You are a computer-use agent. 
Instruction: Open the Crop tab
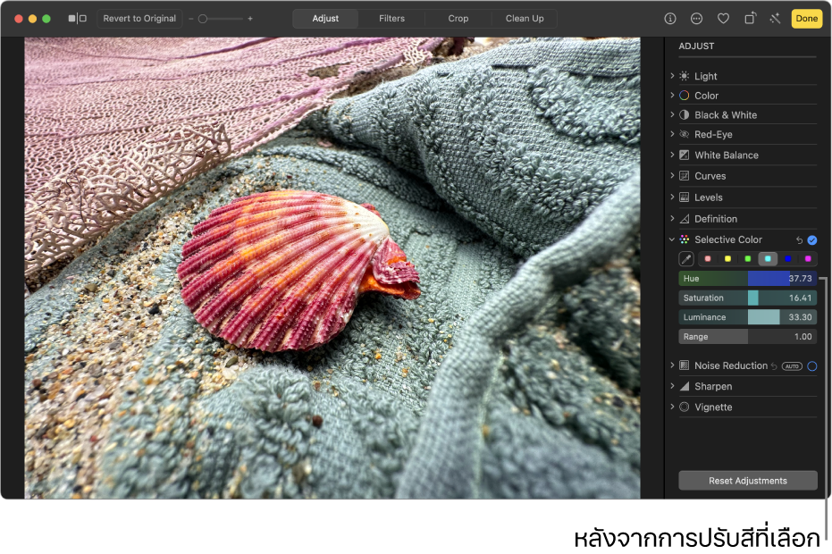tap(458, 18)
